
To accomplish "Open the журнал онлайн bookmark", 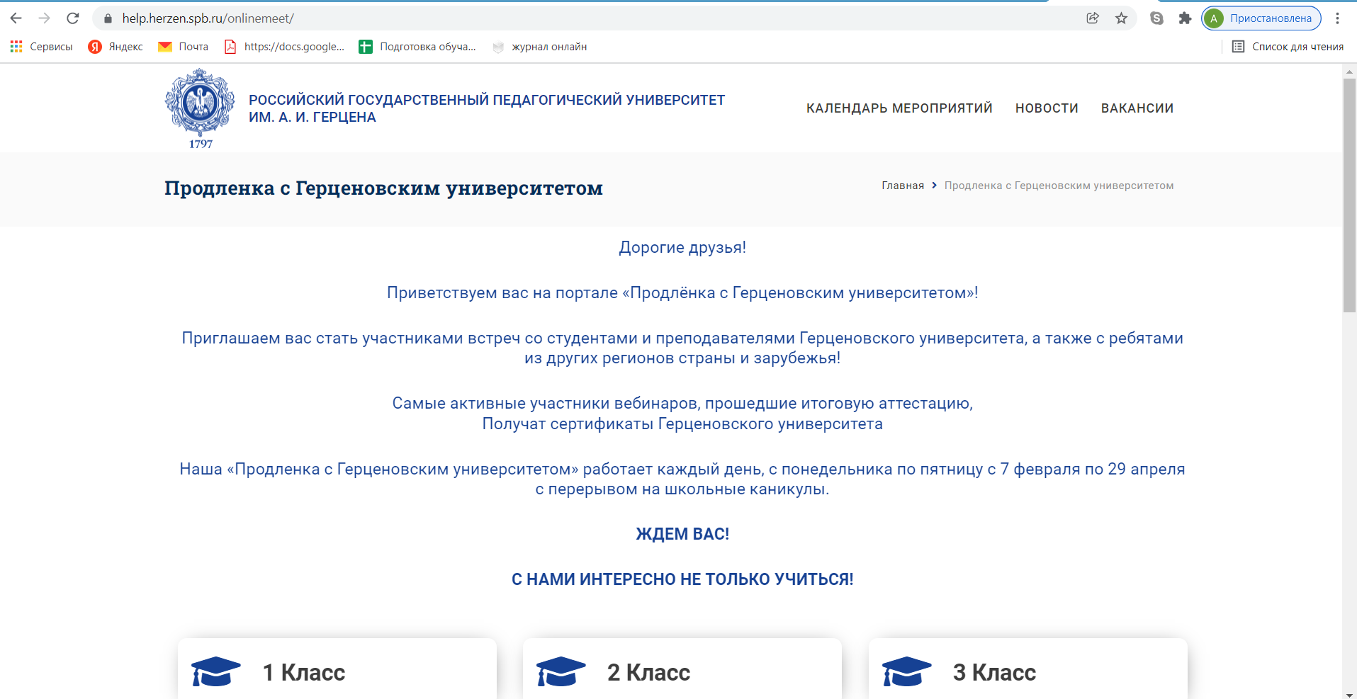I will 539,47.
